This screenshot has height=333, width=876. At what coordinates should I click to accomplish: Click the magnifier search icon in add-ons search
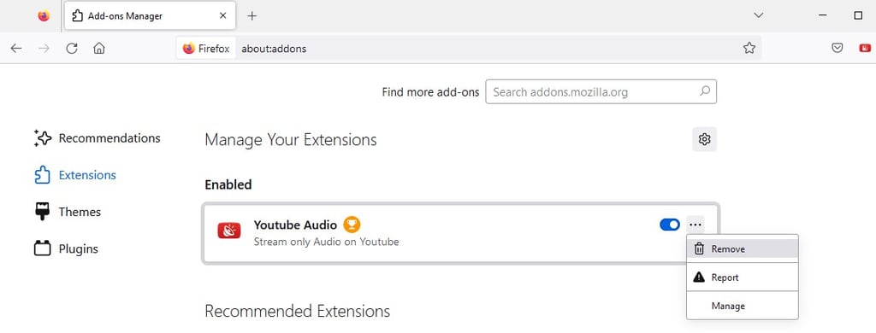tap(705, 91)
